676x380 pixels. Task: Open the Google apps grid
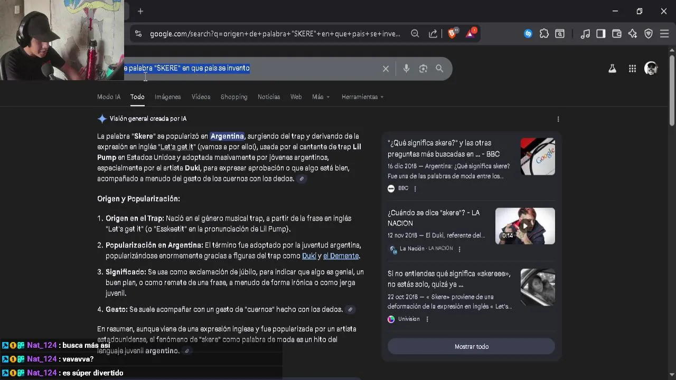[632, 69]
